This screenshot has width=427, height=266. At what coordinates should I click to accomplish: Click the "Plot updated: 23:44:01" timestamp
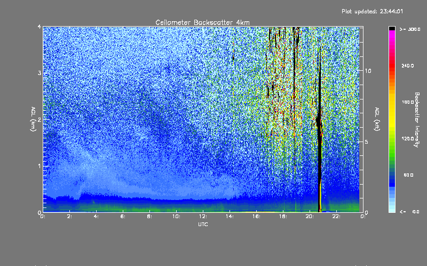click(x=372, y=11)
